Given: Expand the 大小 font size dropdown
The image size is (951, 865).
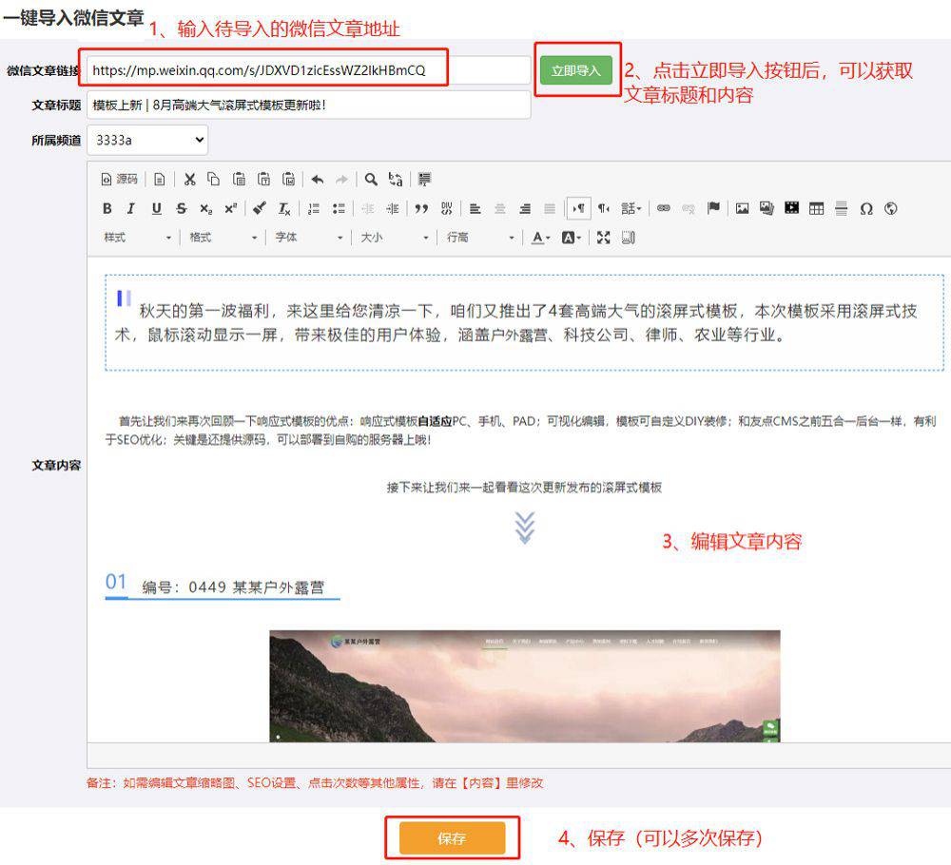Looking at the screenshot, I should (394, 238).
